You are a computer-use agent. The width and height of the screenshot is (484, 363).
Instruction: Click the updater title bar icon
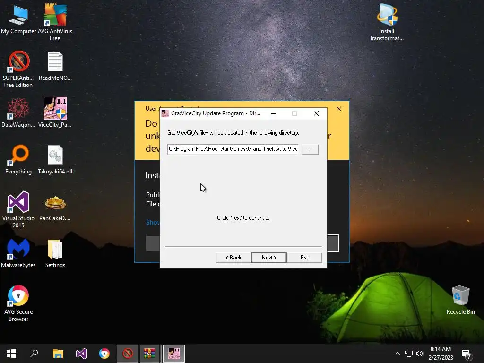click(165, 113)
